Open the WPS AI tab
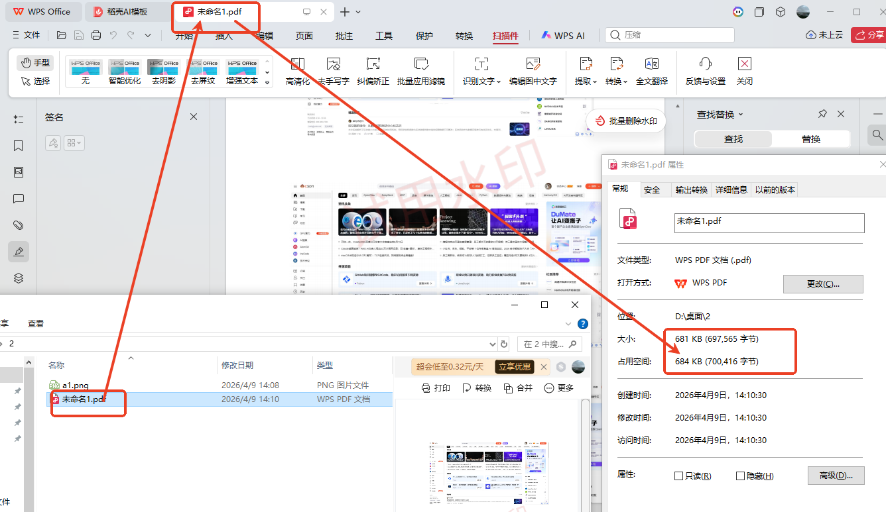886x512 pixels. [x=563, y=36]
